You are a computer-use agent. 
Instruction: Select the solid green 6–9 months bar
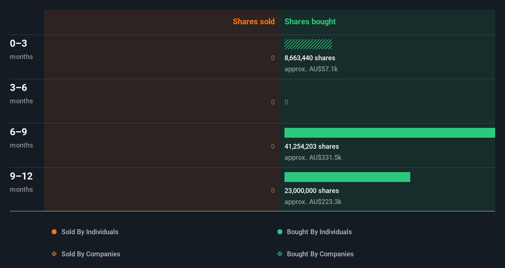390,133
